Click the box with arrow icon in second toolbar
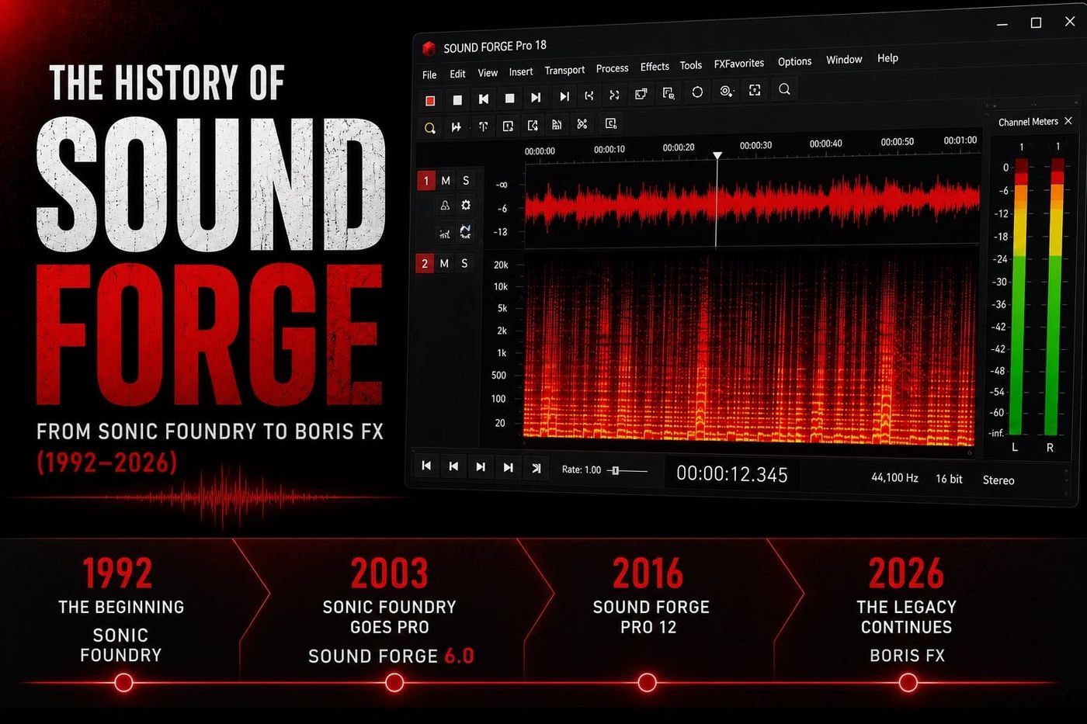Screen dimensions: 1087x724 click(x=533, y=125)
